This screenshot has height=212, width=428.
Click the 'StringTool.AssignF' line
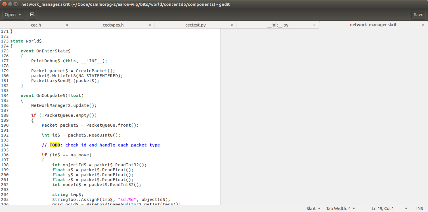click(x=111, y=199)
